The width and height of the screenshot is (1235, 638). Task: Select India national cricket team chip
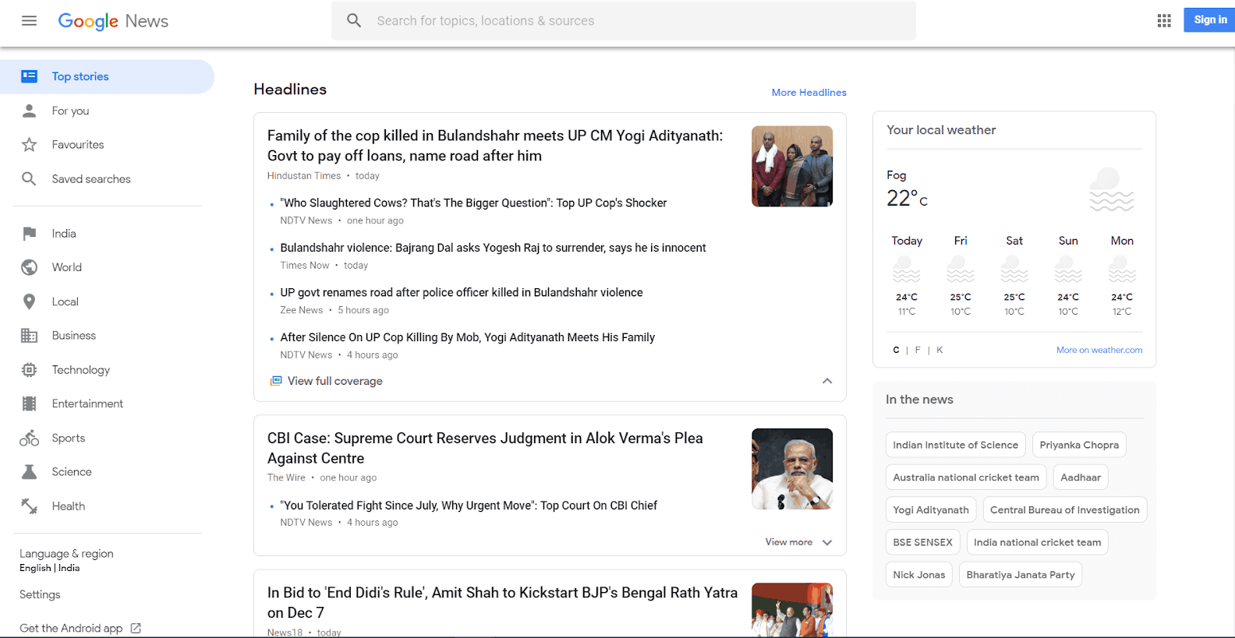pyautogui.click(x=1037, y=542)
